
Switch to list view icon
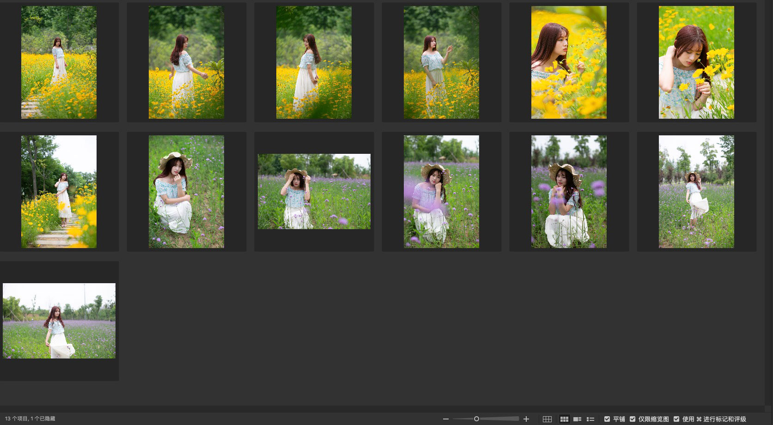pyautogui.click(x=590, y=419)
